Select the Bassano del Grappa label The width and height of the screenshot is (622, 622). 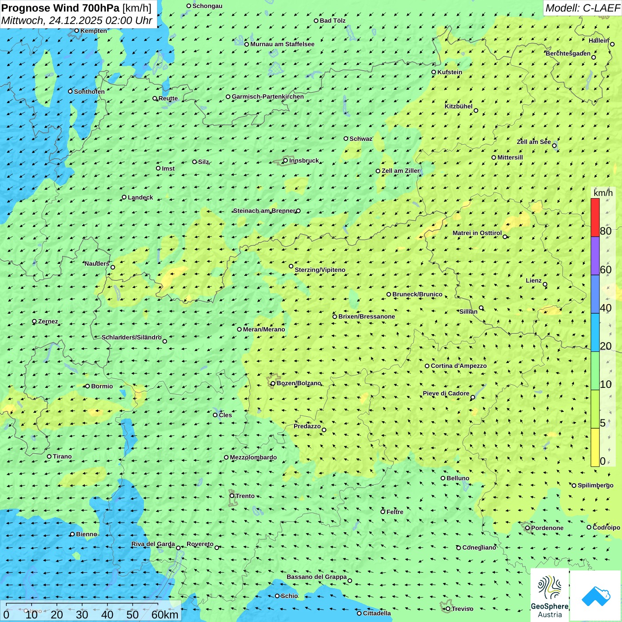click(317, 577)
